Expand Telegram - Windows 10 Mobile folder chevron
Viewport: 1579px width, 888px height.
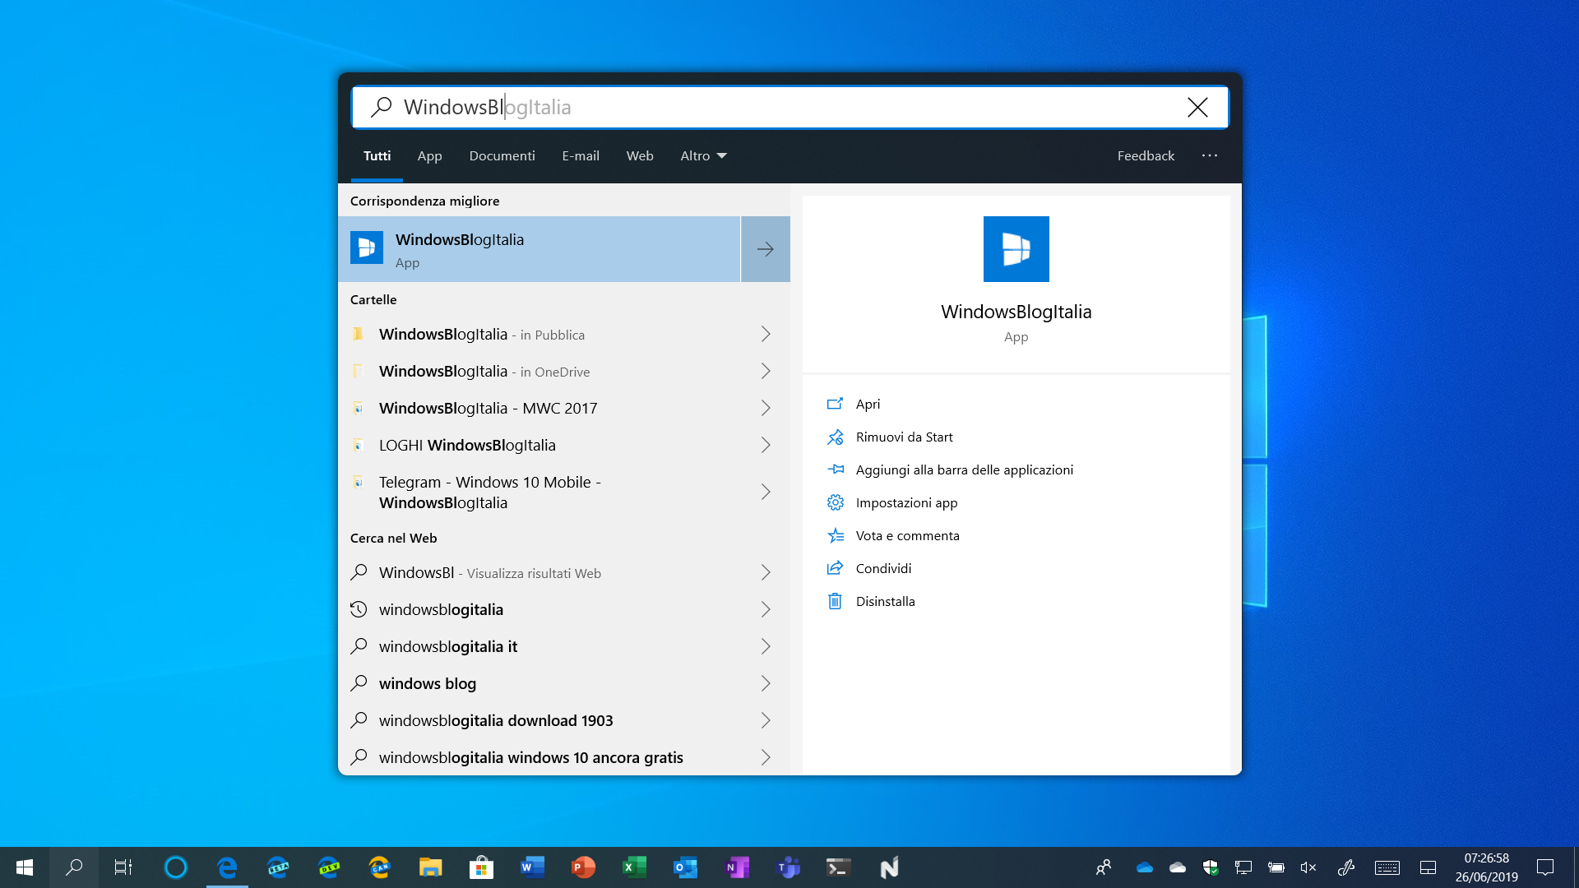tap(766, 492)
